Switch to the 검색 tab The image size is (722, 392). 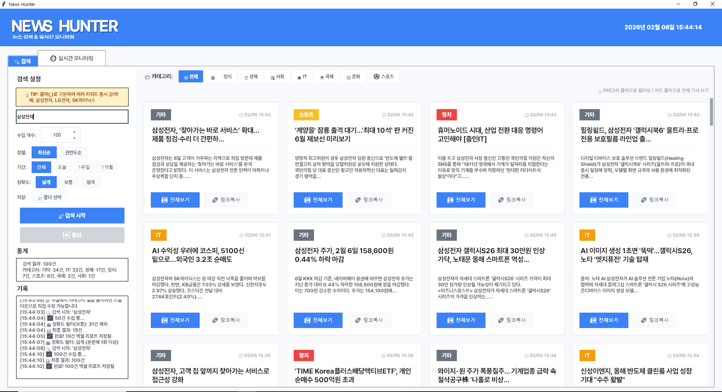[x=23, y=61]
